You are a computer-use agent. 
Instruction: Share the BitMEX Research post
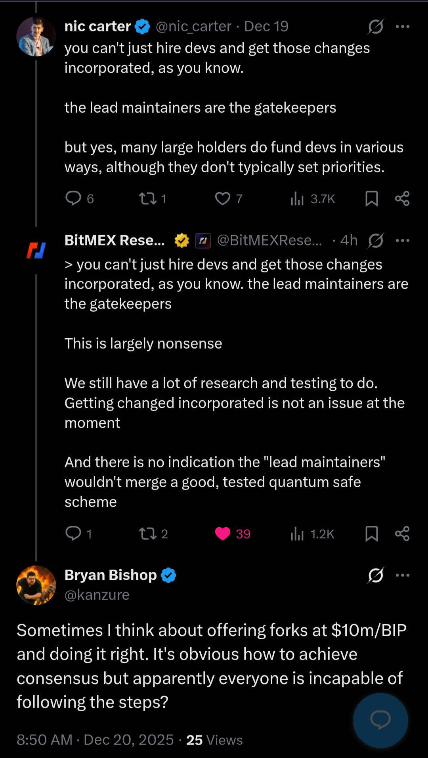[402, 533]
